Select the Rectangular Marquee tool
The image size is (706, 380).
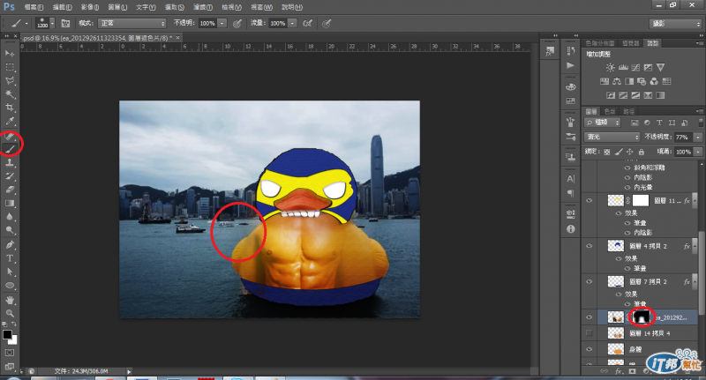click(x=10, y=68)
